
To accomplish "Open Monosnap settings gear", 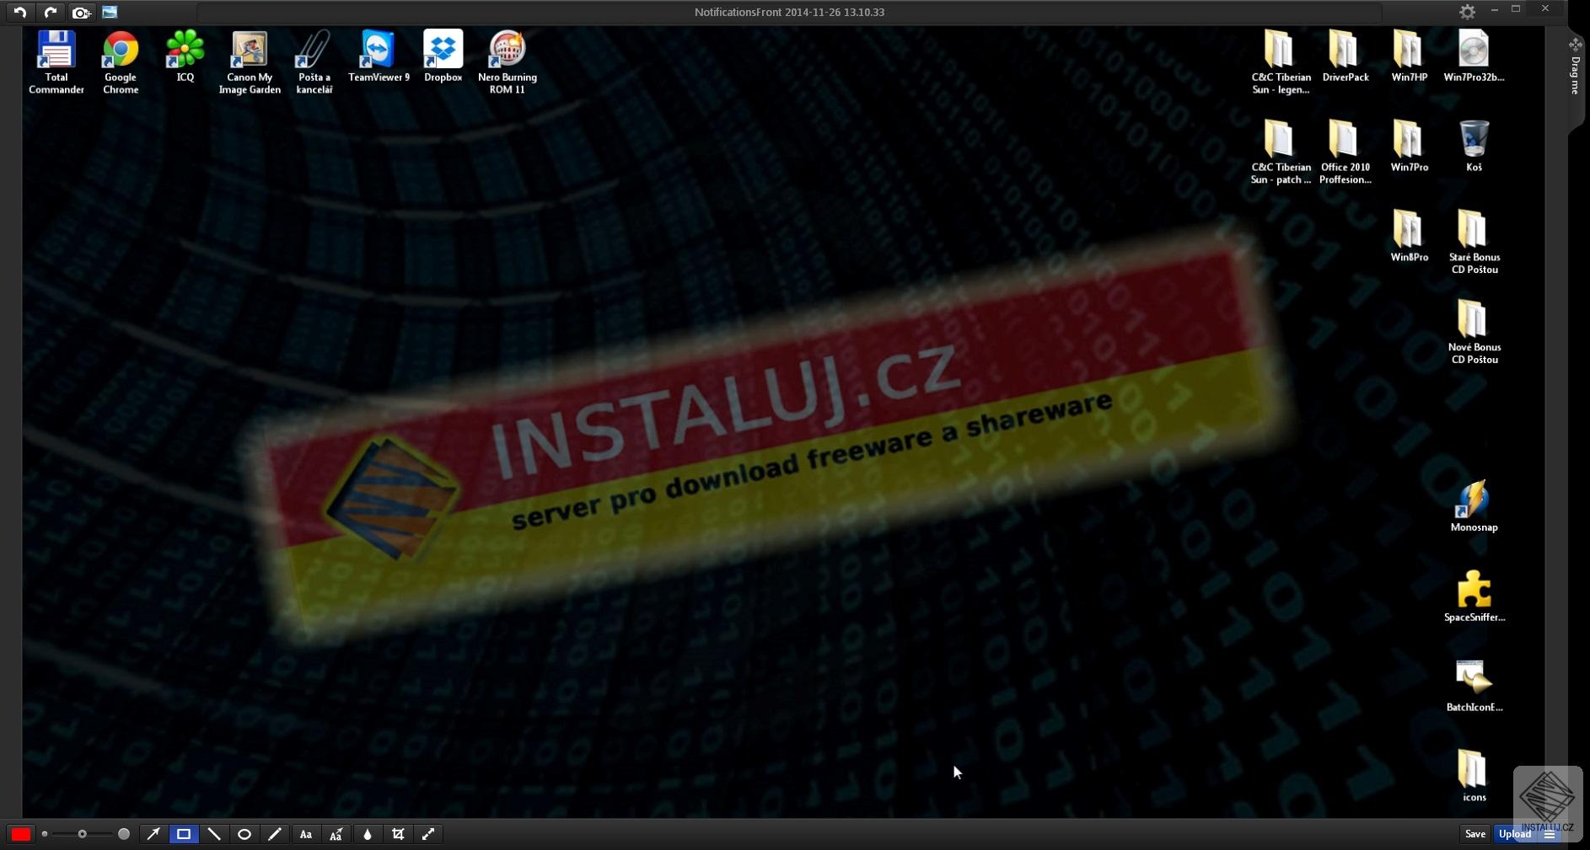I will [1467, 12].
